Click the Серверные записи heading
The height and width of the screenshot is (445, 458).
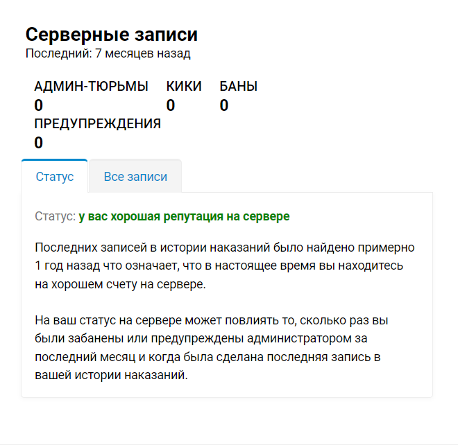click(112, 35)
